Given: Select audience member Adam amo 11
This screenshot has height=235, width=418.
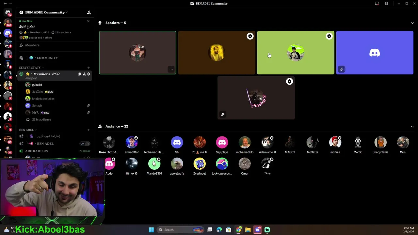Looking at the screenshot, I should 267,145.
